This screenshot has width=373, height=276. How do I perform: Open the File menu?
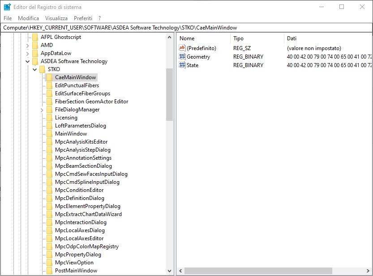click(8, 18)
